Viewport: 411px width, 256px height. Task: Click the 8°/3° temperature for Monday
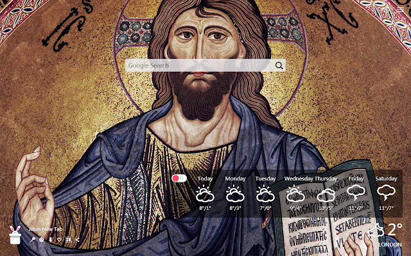point(235,208)
